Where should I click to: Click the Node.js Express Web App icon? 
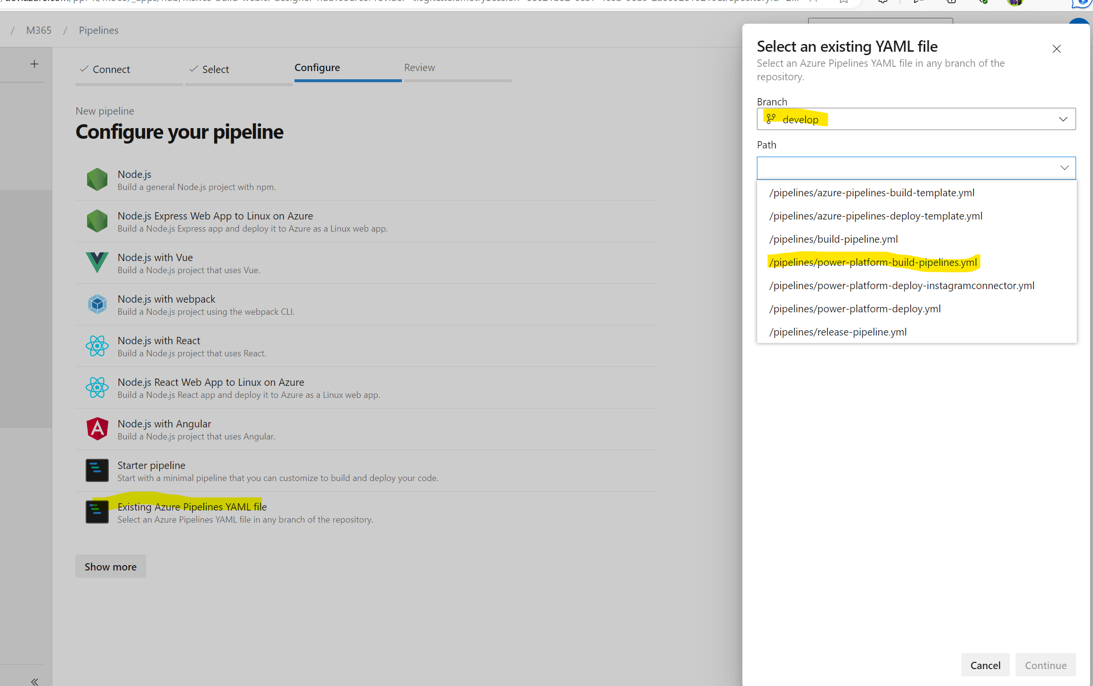[x=97, y=221]
